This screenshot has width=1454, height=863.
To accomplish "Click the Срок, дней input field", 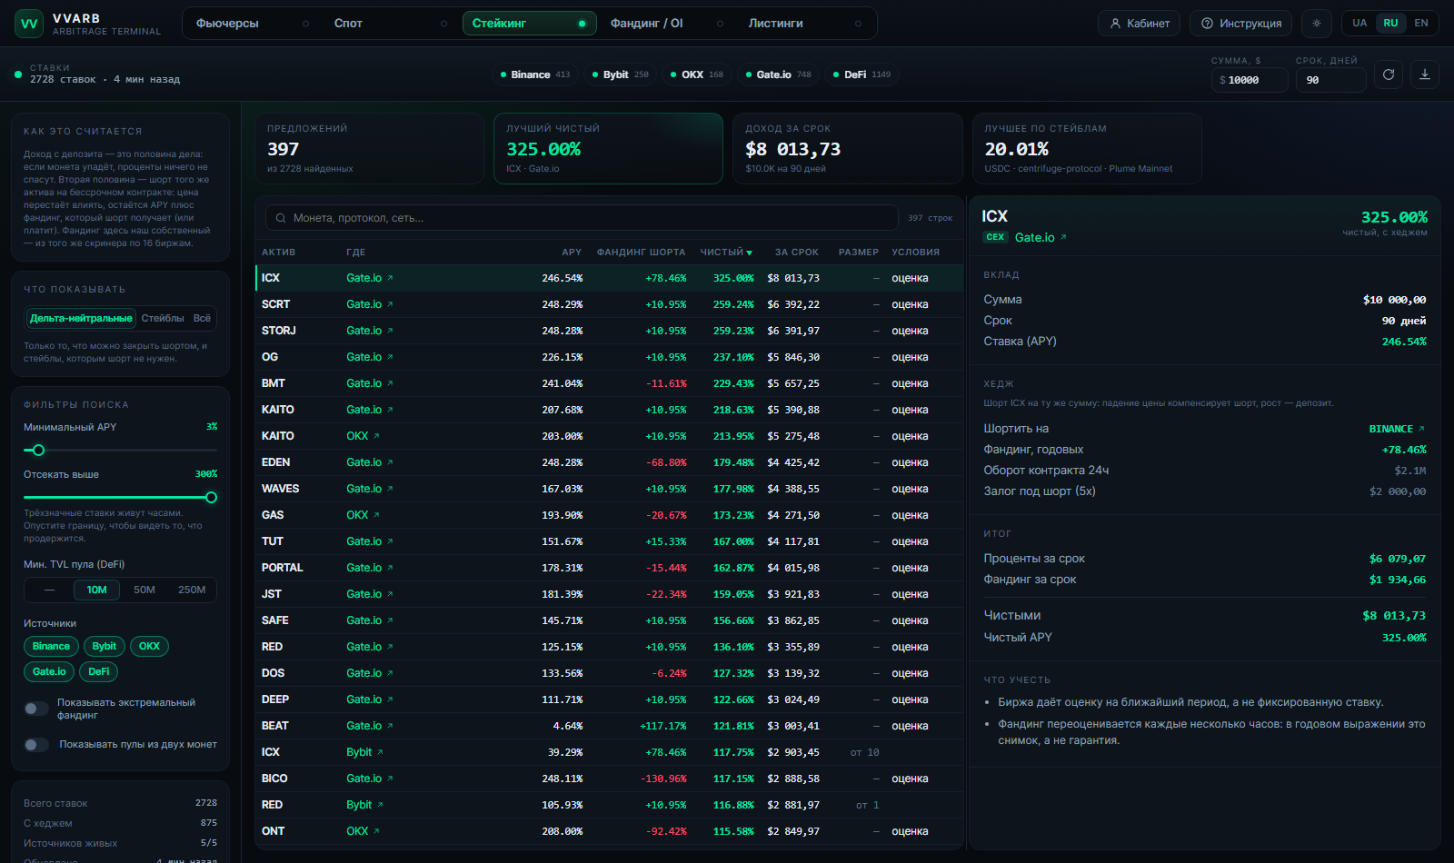I will (1330, 80).
